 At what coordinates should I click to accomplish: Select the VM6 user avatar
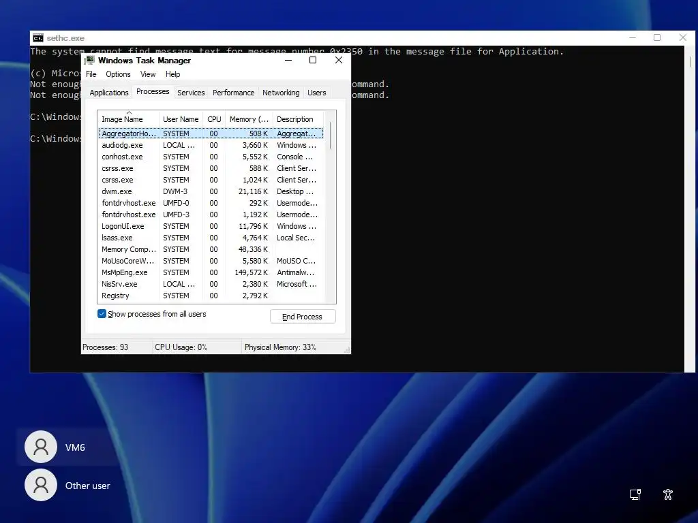(x=41, y=447)
